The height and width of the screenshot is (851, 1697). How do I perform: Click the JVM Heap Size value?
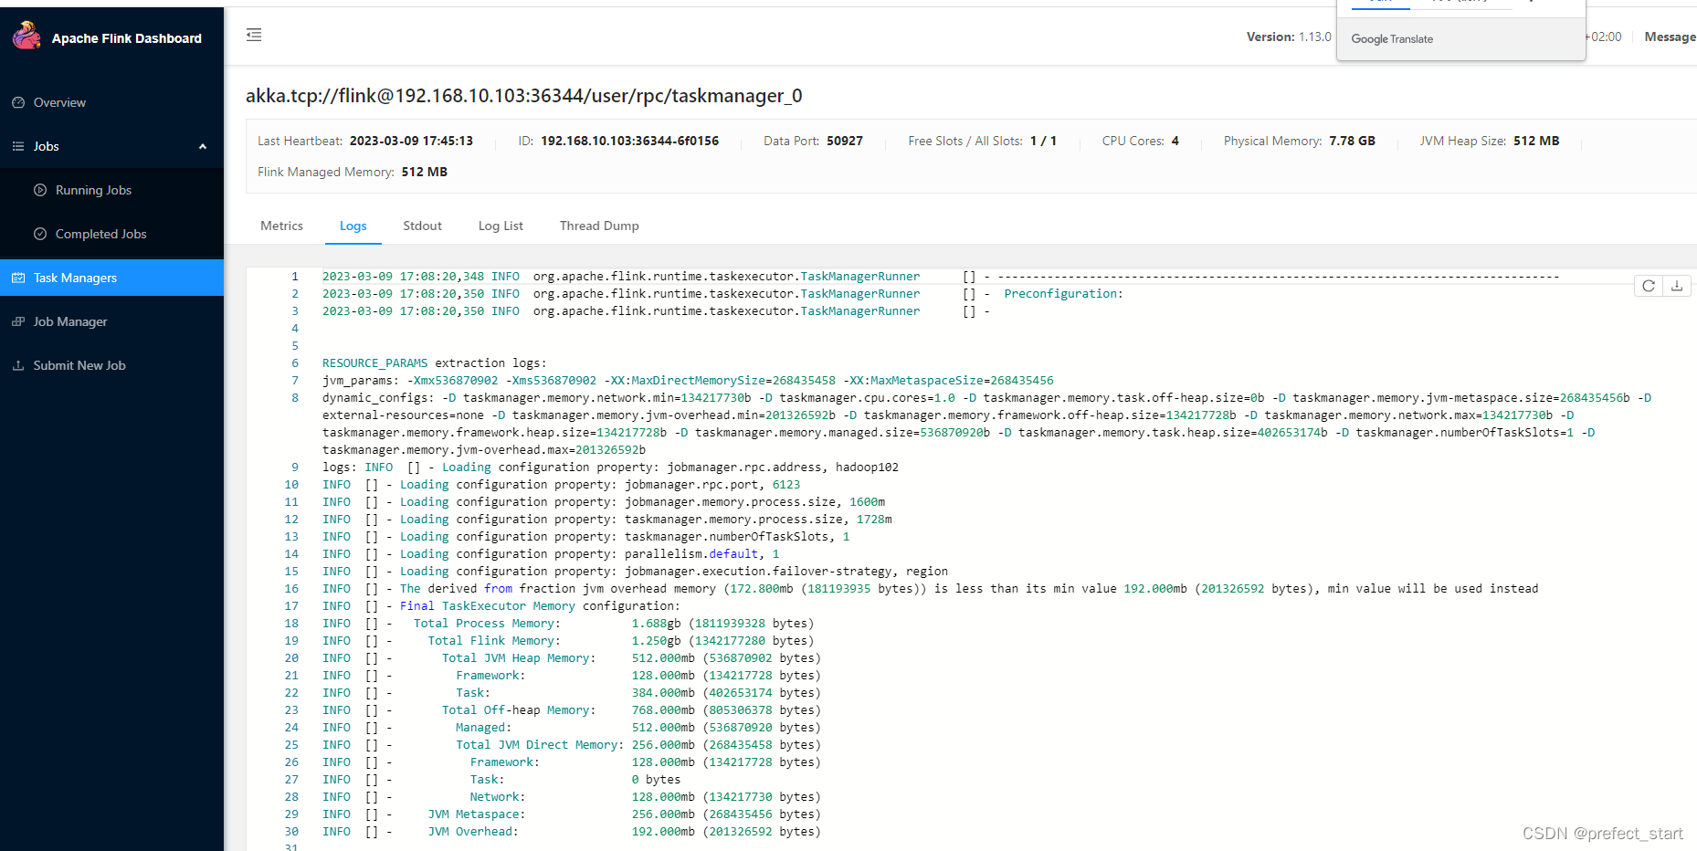point(1536,141)
